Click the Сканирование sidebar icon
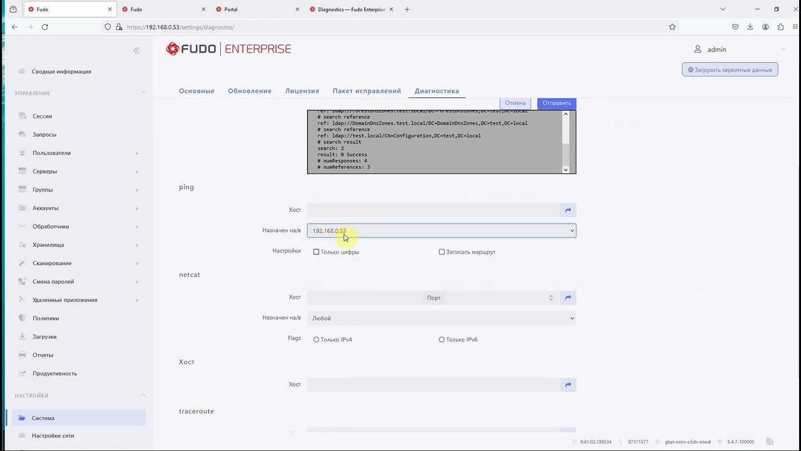 coord(22,263)
